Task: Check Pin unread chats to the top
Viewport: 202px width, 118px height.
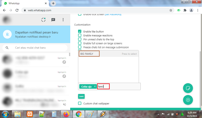Action: tap(80, 39)
